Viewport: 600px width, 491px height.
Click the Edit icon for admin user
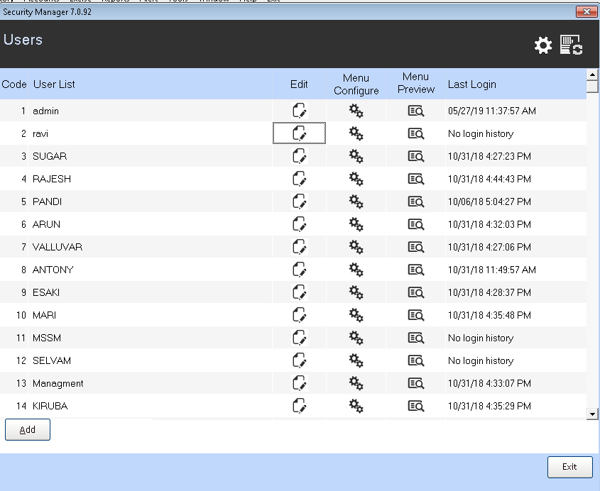(x=299, y=111)
